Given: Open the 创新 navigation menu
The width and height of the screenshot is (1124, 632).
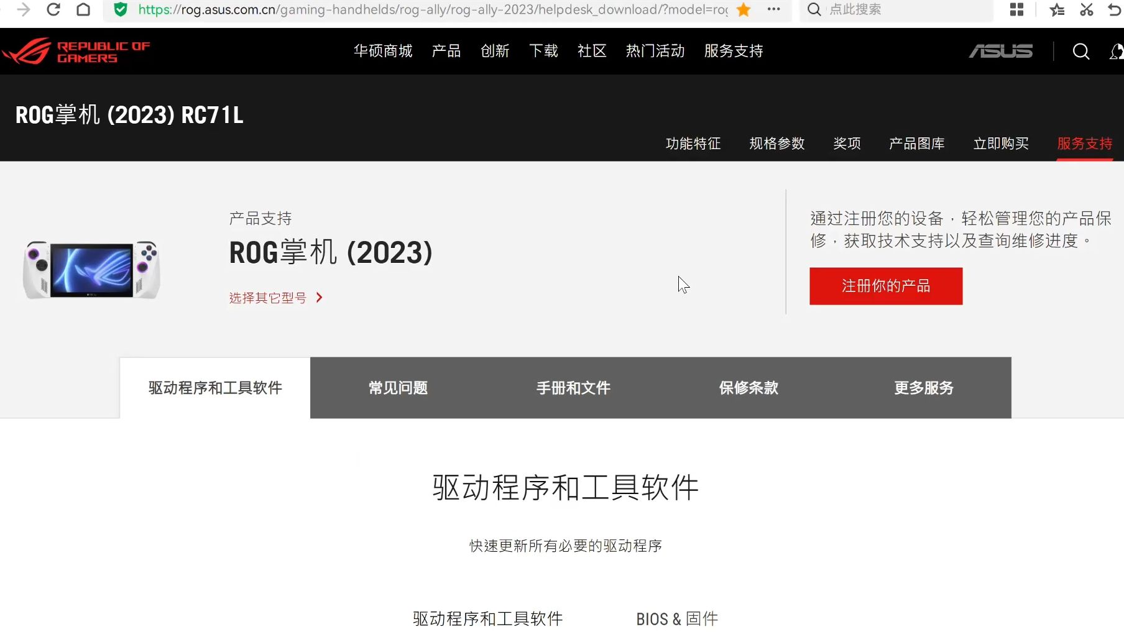Looking at the screenshot, I should pos(495,51).
